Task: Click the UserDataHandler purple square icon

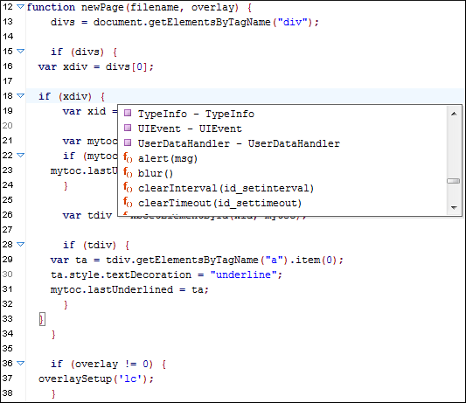Action: (128, 142)
